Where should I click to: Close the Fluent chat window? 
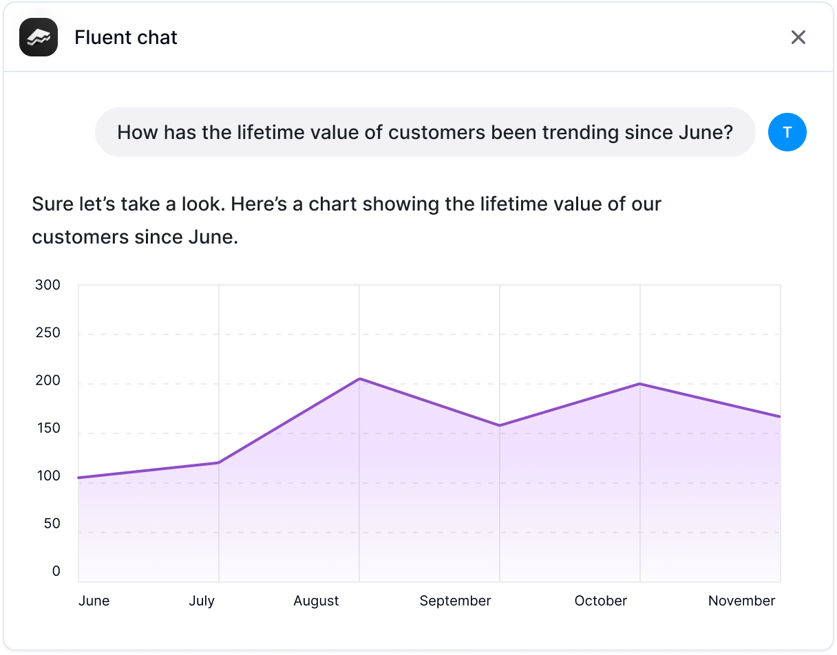click(798, 37)
